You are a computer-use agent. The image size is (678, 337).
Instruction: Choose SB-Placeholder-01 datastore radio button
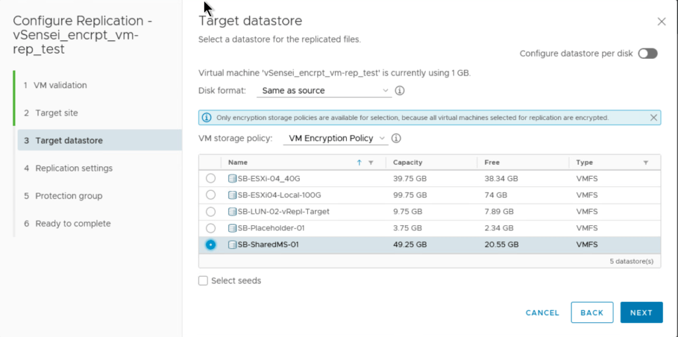pyautogui.click(x=211, y=228)
